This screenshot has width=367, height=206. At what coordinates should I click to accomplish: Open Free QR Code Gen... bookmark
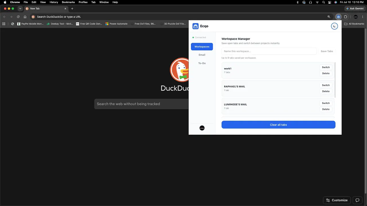[89, 24]
